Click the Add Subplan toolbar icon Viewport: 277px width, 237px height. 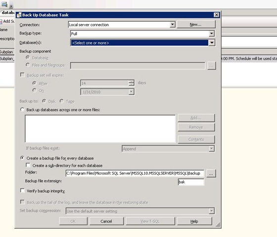tap(1, 22)
